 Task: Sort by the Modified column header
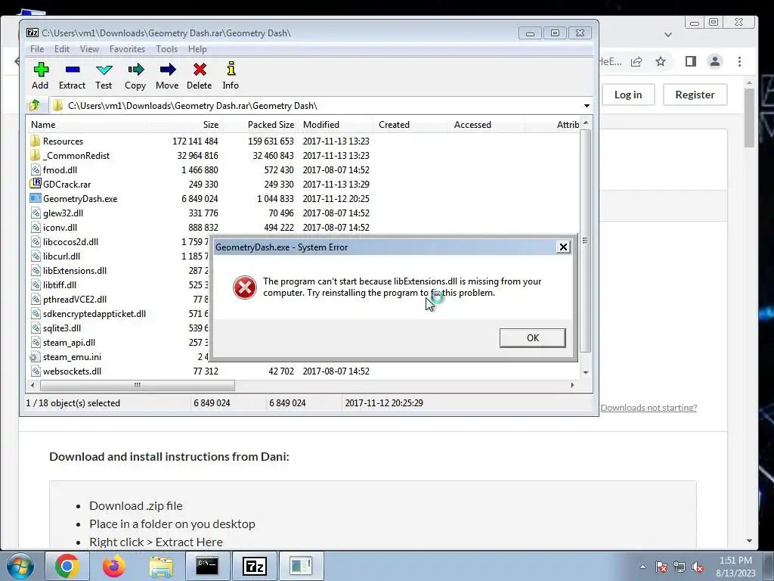point(336,125)
